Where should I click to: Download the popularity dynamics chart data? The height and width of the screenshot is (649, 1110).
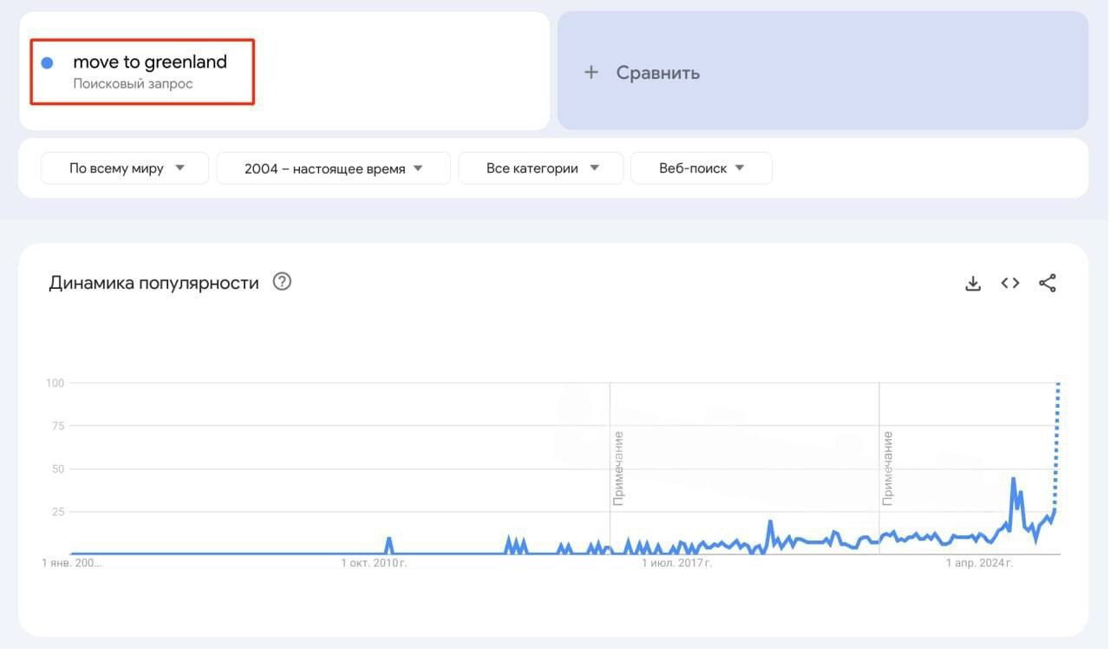[972, 282]
